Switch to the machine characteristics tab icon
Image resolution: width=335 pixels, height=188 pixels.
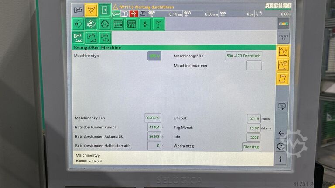tap(78, 38)
